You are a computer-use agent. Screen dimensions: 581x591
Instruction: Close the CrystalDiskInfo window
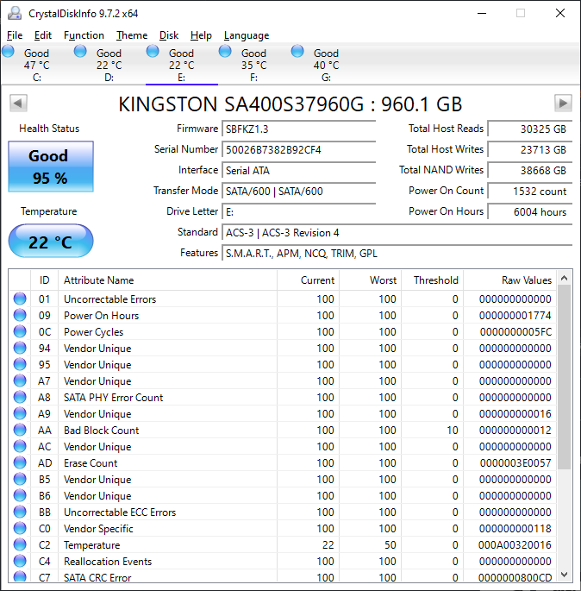560,13
